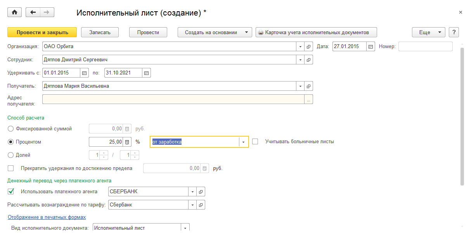Screen dimensions: 469x234
Task: Select 'Долей' calculation method
Action: [11, 155]
